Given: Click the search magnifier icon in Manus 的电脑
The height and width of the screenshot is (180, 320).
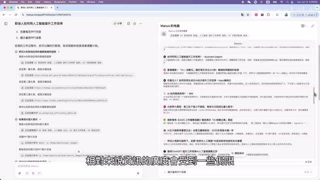Looking at the screenshot, I should (164, 33).
